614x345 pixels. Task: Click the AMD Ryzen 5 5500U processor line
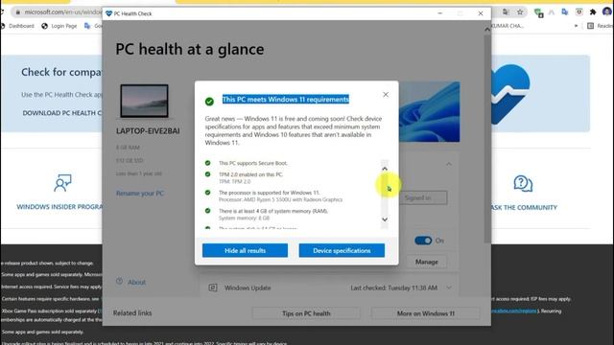point(280,199)
